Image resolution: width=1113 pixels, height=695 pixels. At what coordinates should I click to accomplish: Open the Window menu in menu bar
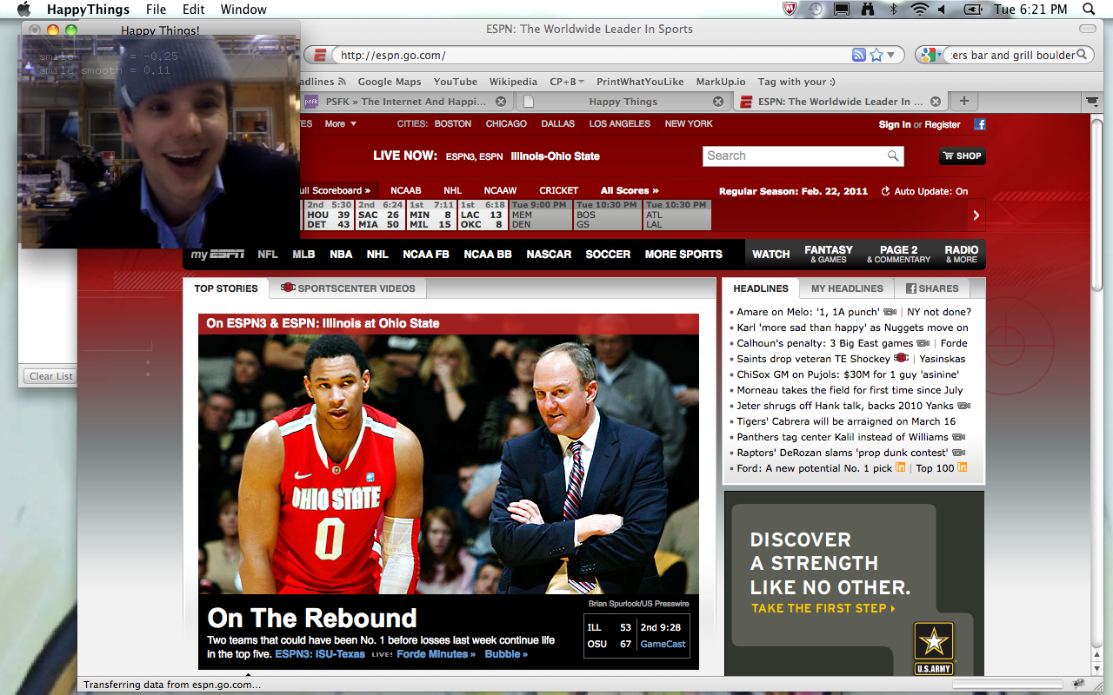(243, 10)
